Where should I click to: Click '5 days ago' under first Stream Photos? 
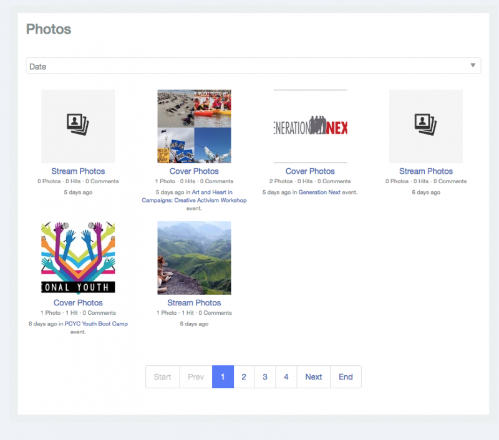pyautogui.click(x=78, y=192)
